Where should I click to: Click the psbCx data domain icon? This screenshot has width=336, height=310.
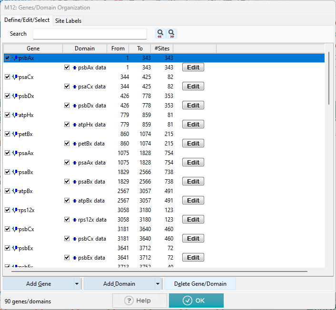tap(75, 239)
